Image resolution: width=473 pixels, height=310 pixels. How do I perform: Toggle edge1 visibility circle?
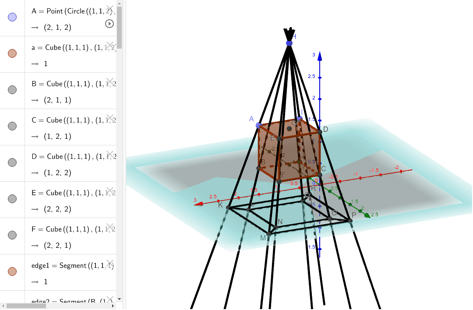12,271
